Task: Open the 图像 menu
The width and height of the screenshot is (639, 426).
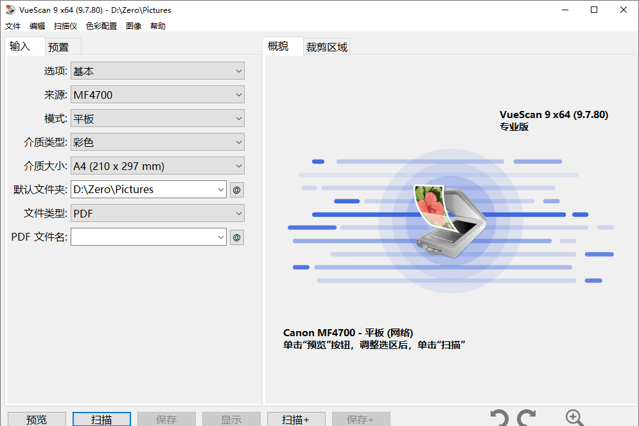Action: pyautogui.click(x=134, y=26)
